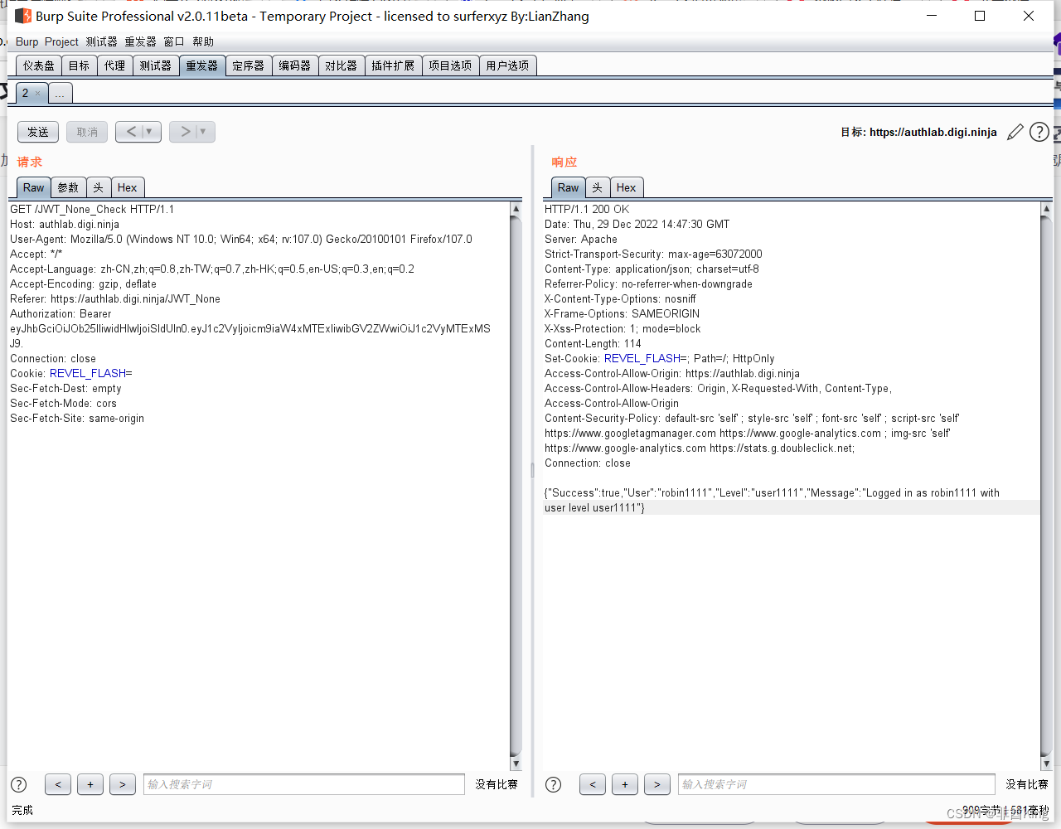This screenshot has height=829, width=1061.
Task: Click response search + button
Action: 625,784
